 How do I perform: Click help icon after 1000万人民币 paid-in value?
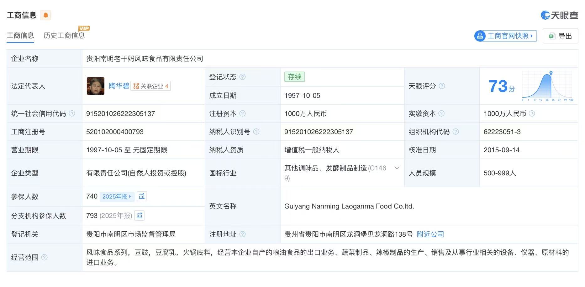coord(532,113)
